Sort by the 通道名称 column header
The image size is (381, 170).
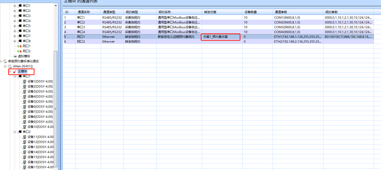pos(88,12)
